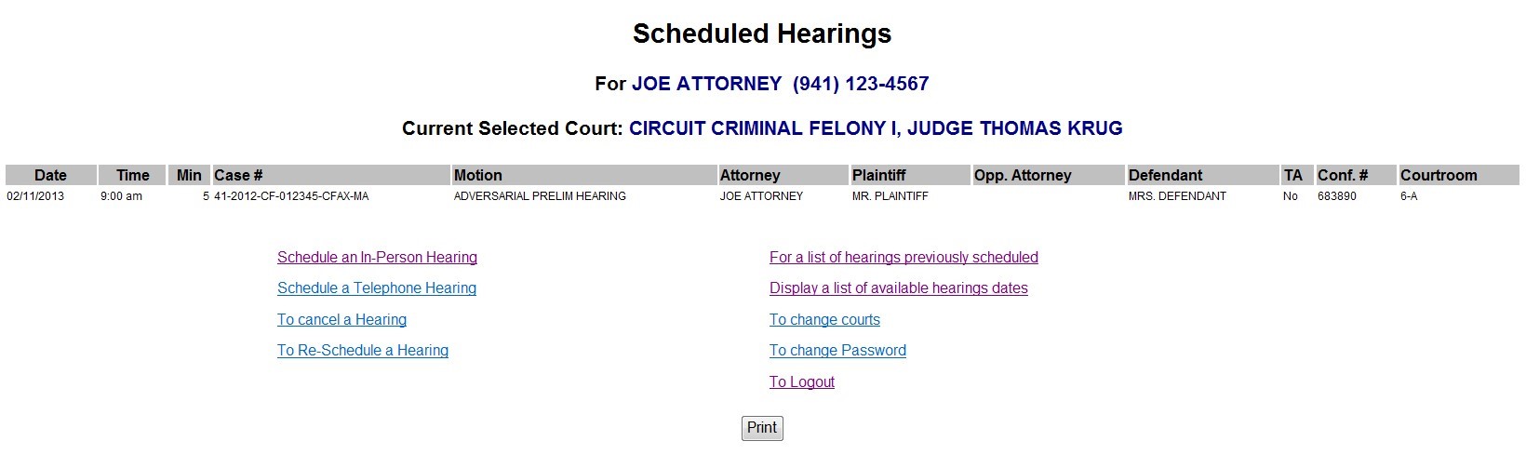Click the Date column header
This screenshot has height=468, width=1526.
(x=50, y=175)
